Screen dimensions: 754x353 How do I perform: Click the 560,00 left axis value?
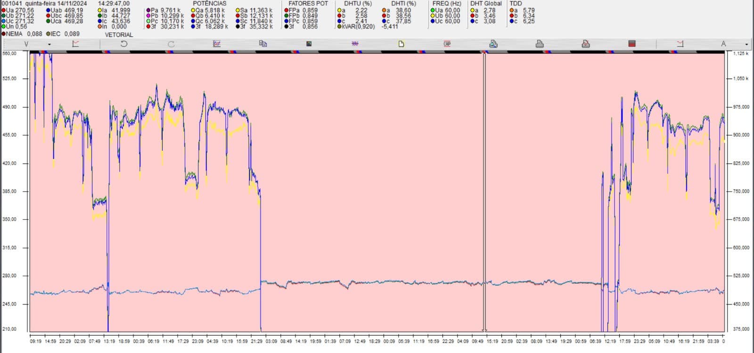tap(9, 53)
